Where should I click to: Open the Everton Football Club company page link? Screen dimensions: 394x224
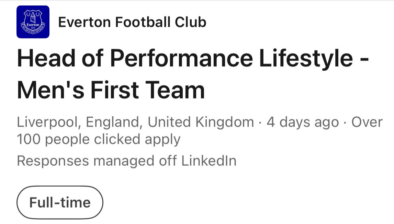(132, 22)
